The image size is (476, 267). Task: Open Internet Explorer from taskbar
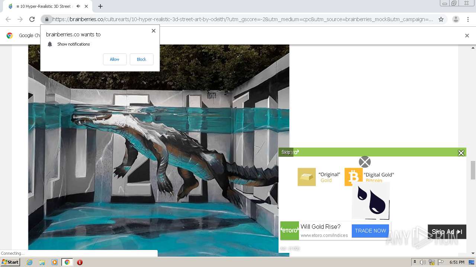pyautogui.click(x=29, y=262)
